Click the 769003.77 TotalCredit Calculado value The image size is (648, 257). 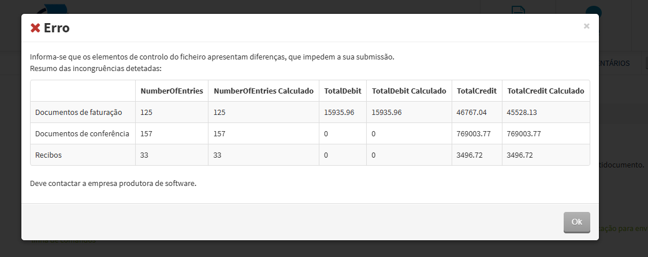tap(524, 133)
